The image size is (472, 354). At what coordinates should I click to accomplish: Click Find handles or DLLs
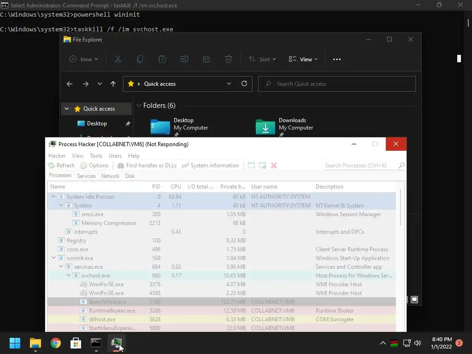tap(147, 165)
